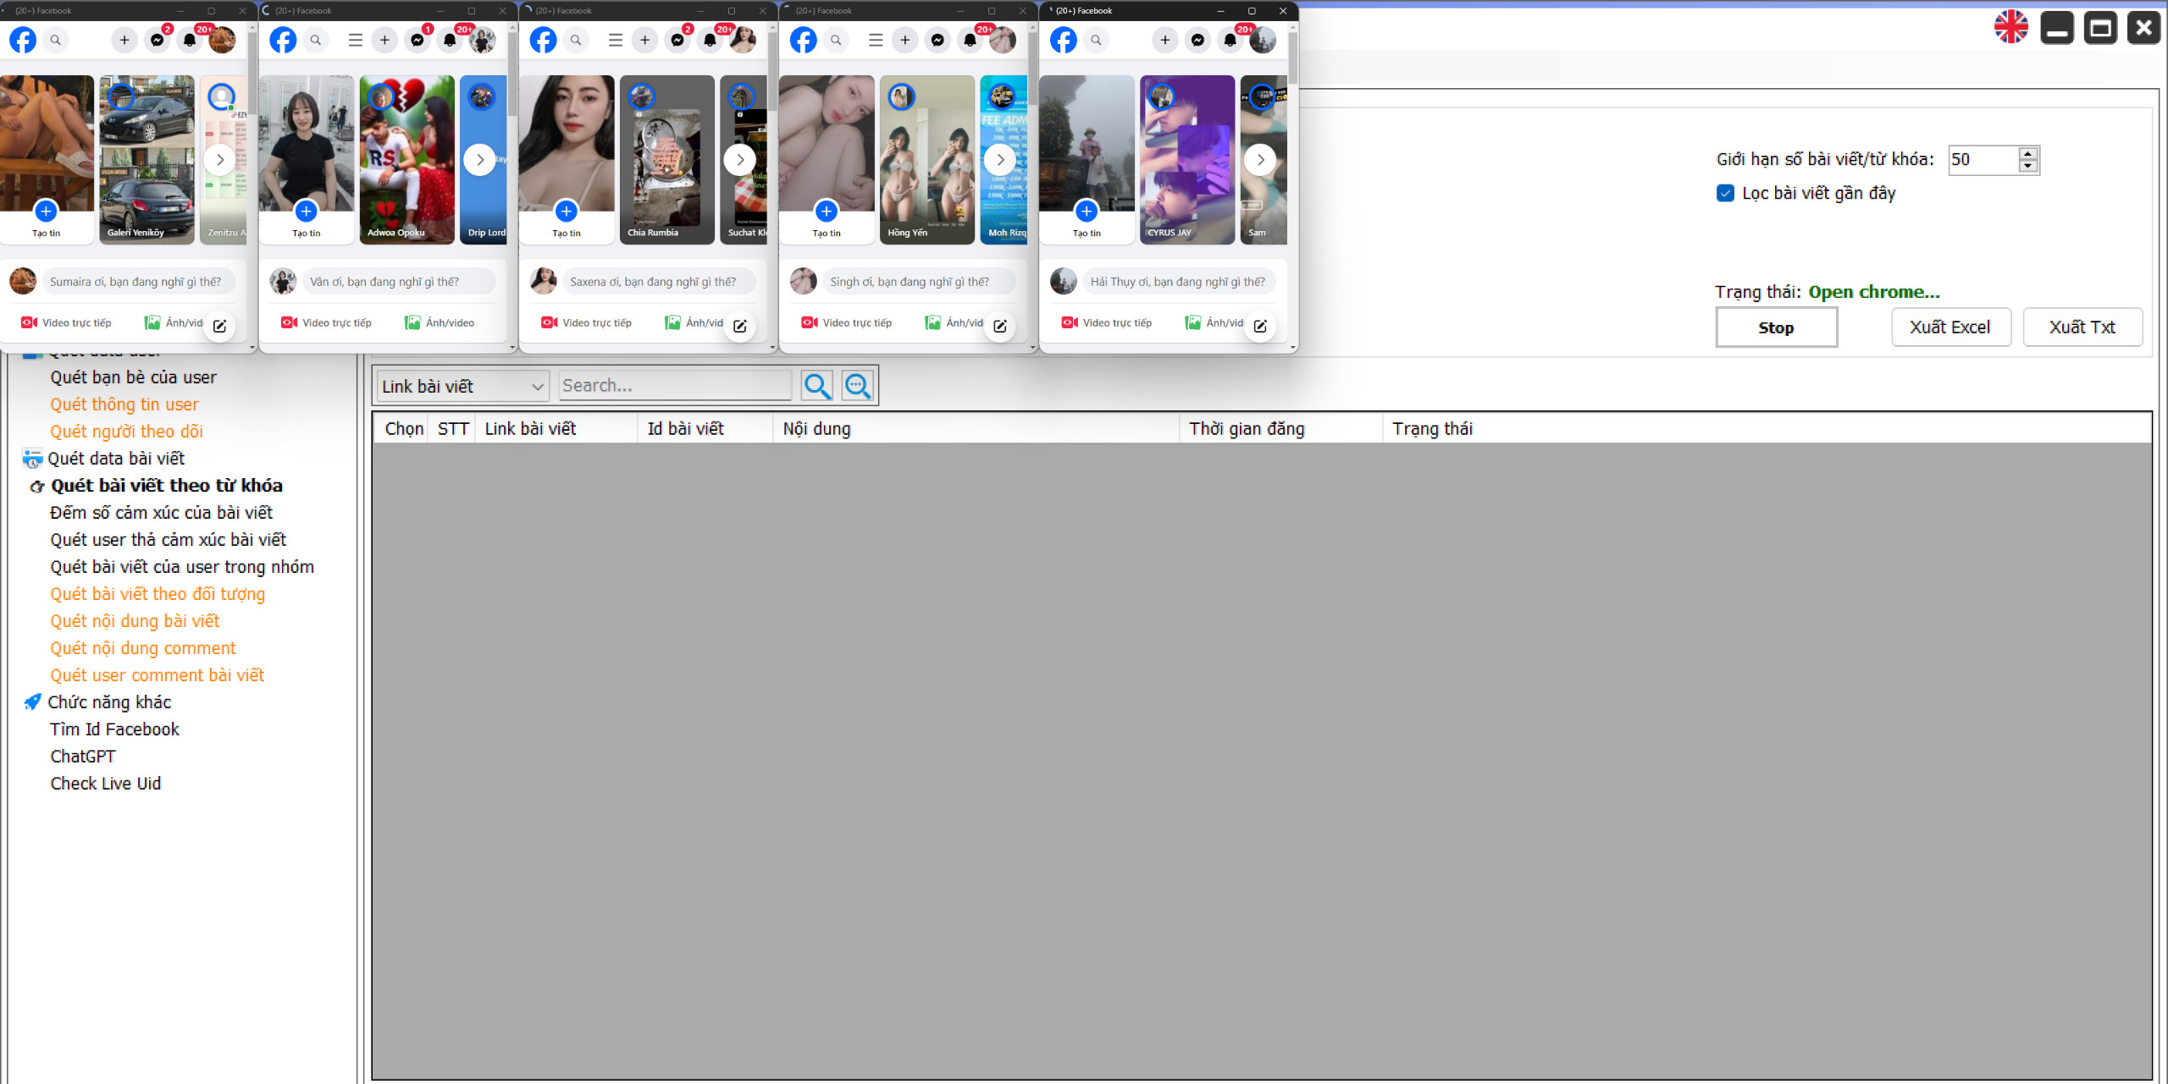Click the search icon to start scanning
The height and width of the screenshot is (1084, 2168).
pyautogui.click(x=816, y=384)
